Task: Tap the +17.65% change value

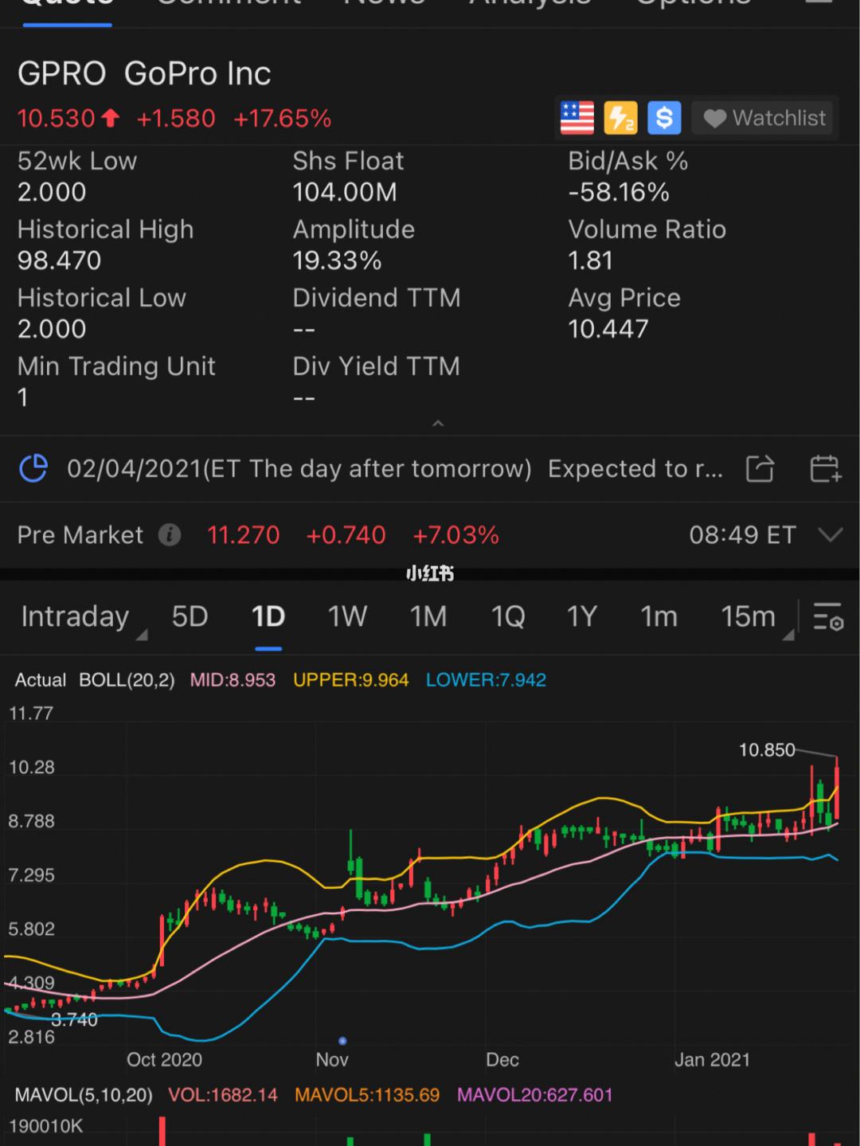Action: click(x=283, y=119)
